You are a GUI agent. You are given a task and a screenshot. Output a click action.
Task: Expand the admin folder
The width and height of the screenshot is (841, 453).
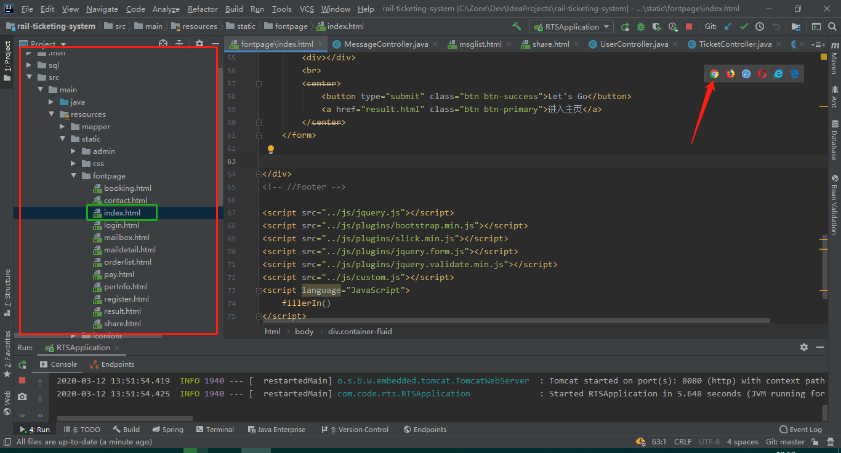pyautogui.click(x=73, y=151)
